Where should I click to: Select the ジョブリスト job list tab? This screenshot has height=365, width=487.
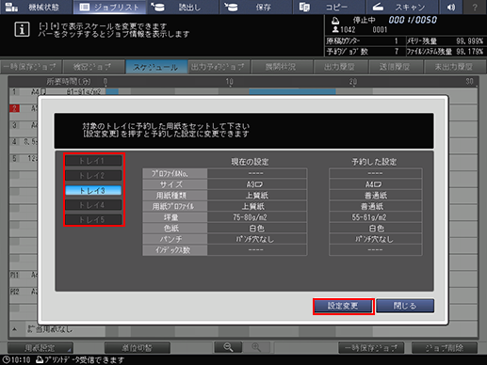tap(109, 7)
